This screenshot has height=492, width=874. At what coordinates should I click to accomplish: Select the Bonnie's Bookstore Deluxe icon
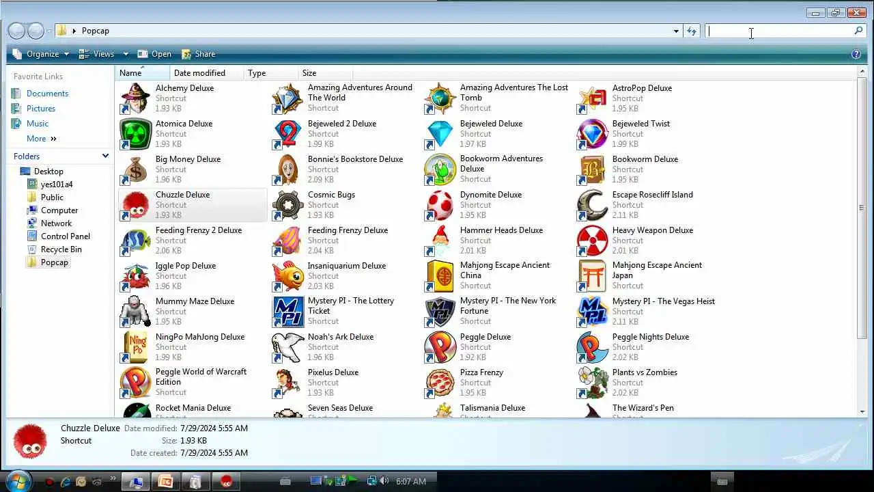[x=287, y=169]
